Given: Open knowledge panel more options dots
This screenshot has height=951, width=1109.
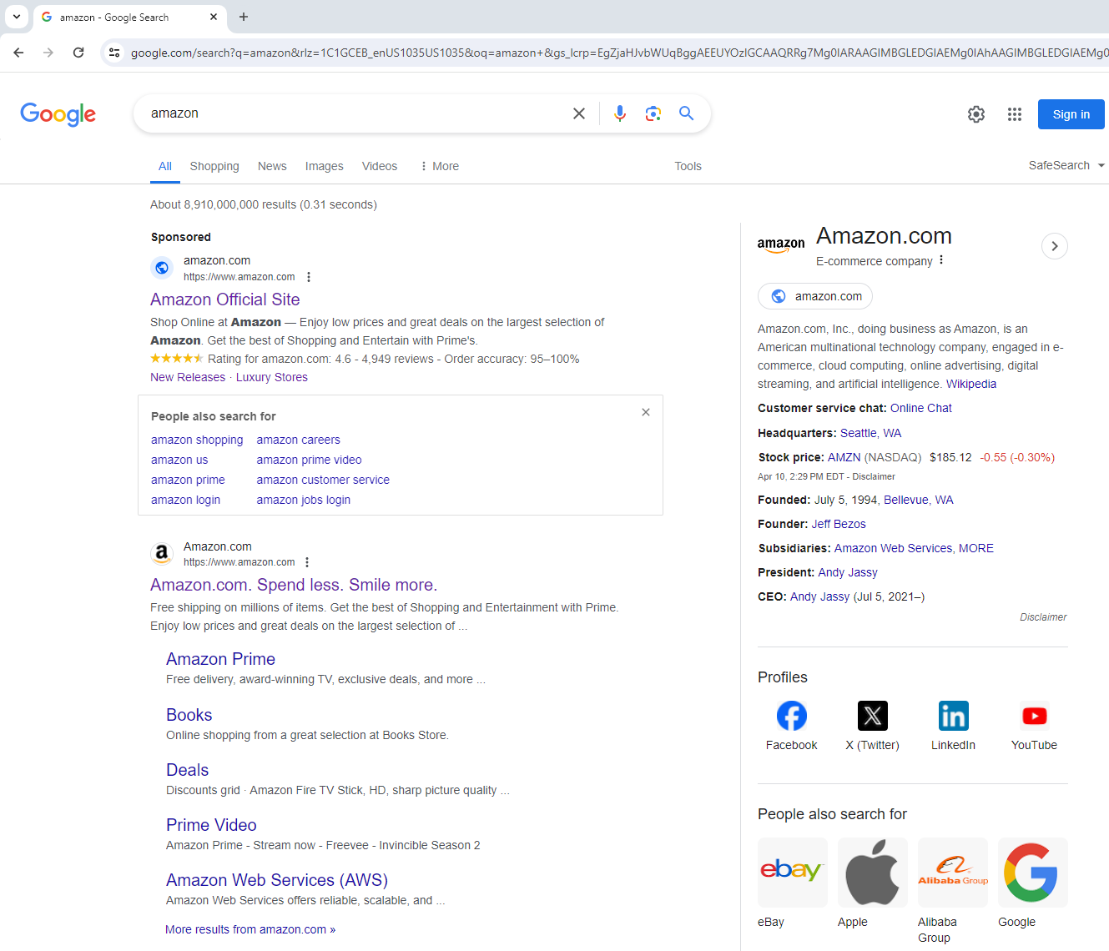Looking at the screenshot, I should pyautogui.click(x=941, y=260).
